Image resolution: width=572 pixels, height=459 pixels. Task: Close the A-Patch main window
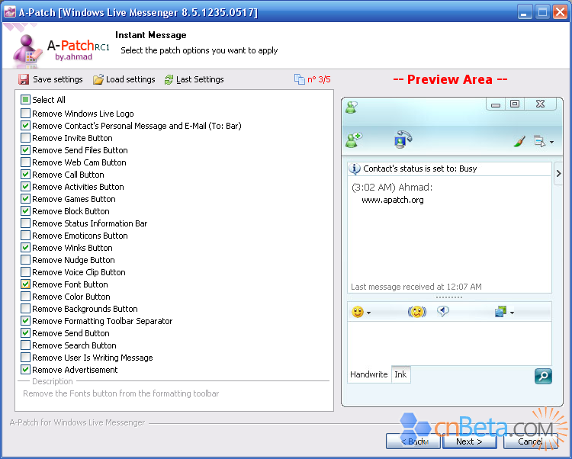coord(560,12)
